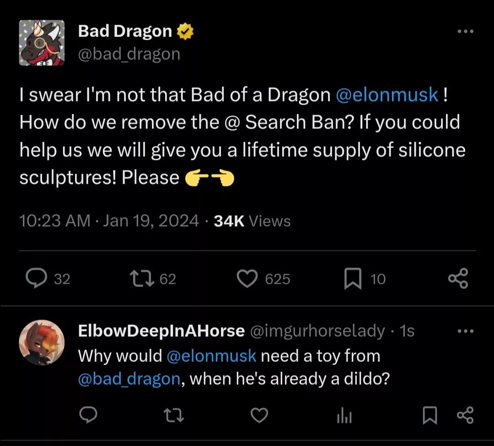Click Bad Dragon's gold verified badge
The width and height of the screenshot is (494, 446).
(185, 30)
